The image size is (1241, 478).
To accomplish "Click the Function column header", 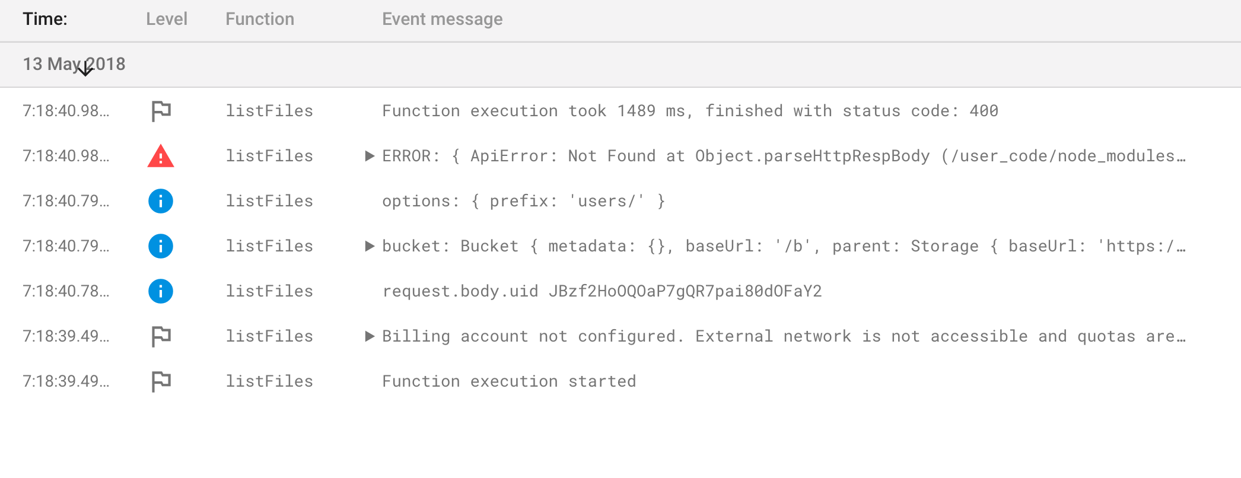I will tap(259, 18).
